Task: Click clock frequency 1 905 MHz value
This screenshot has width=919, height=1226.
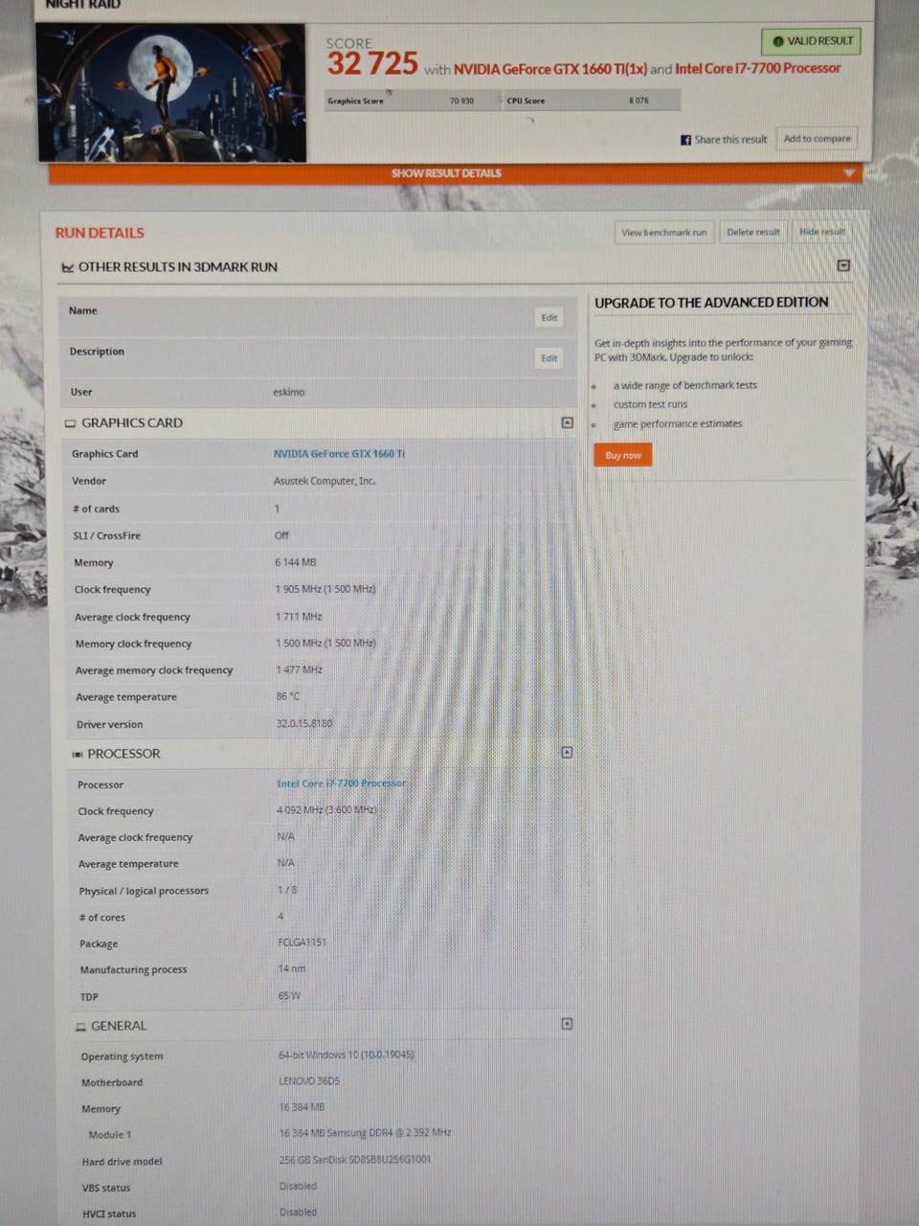Action: pyautogui.click(x=325, y=589)
